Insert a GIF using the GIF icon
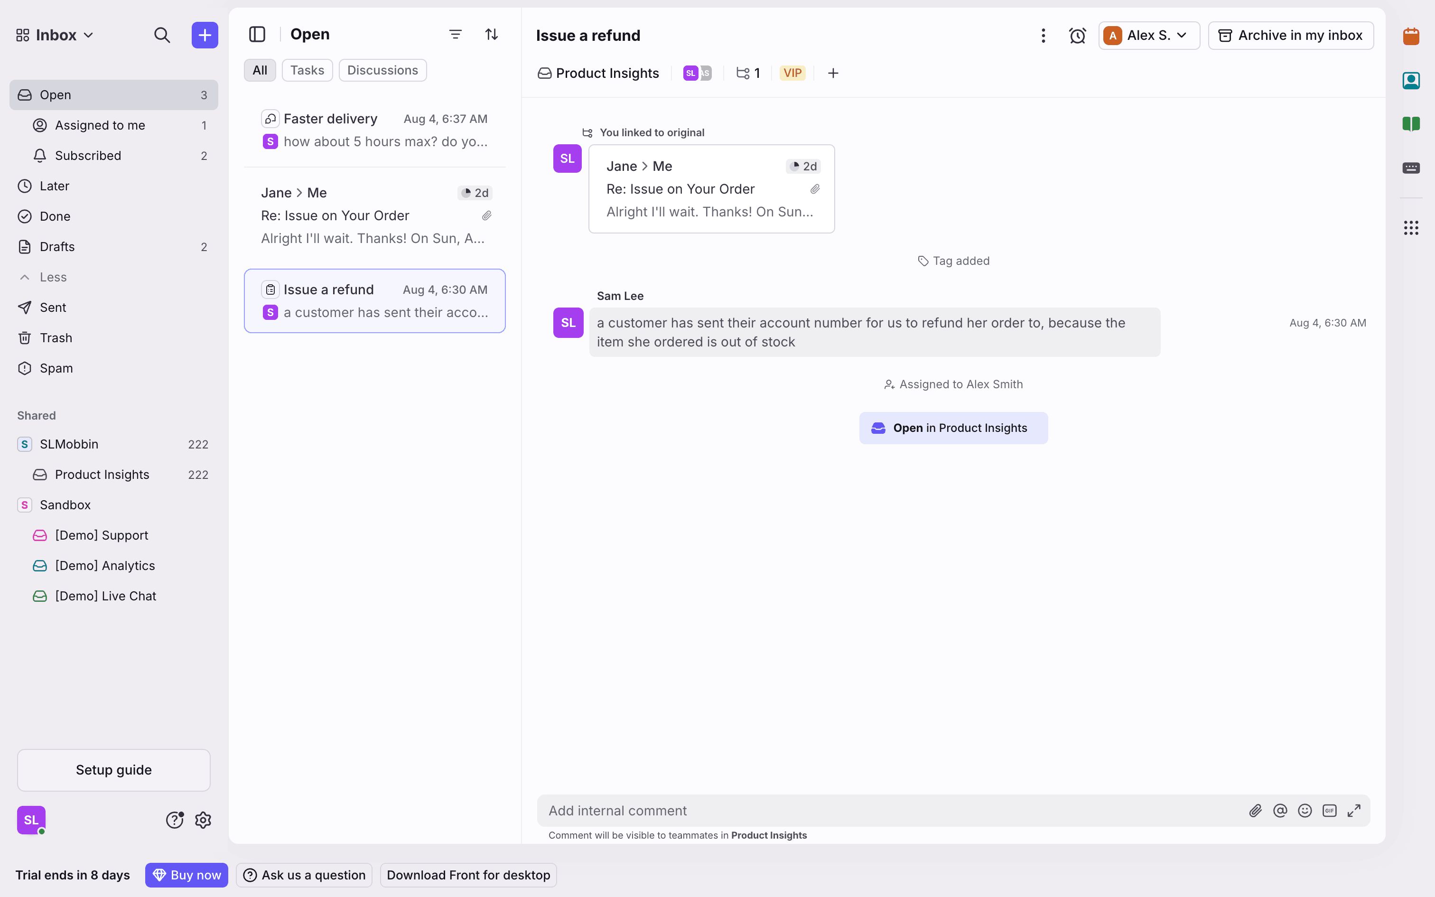1435x897 pixels. pyautogui.click(x=1329, y=811)
